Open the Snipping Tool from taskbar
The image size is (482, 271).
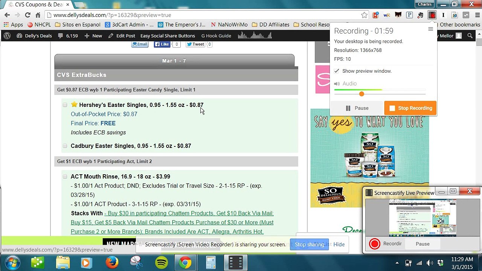136,262
